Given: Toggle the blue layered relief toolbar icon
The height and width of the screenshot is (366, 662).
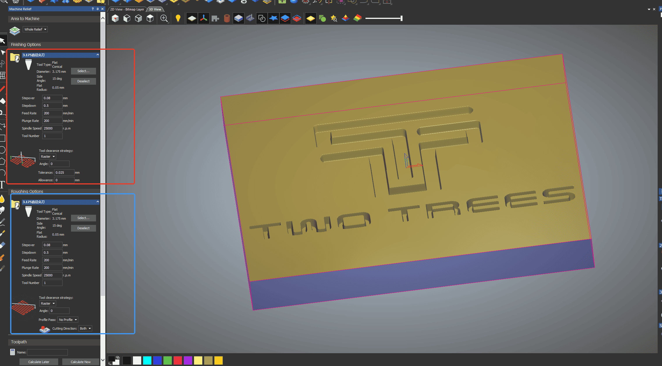Looking at the screenshot, I should point(285,19).
